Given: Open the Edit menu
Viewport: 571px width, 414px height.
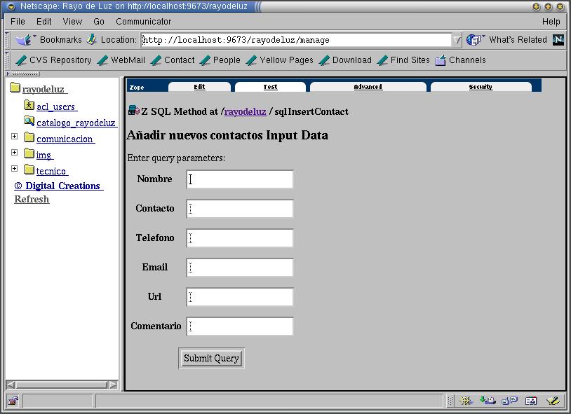Looking at the screenshot, I should [x=43, y=22].
